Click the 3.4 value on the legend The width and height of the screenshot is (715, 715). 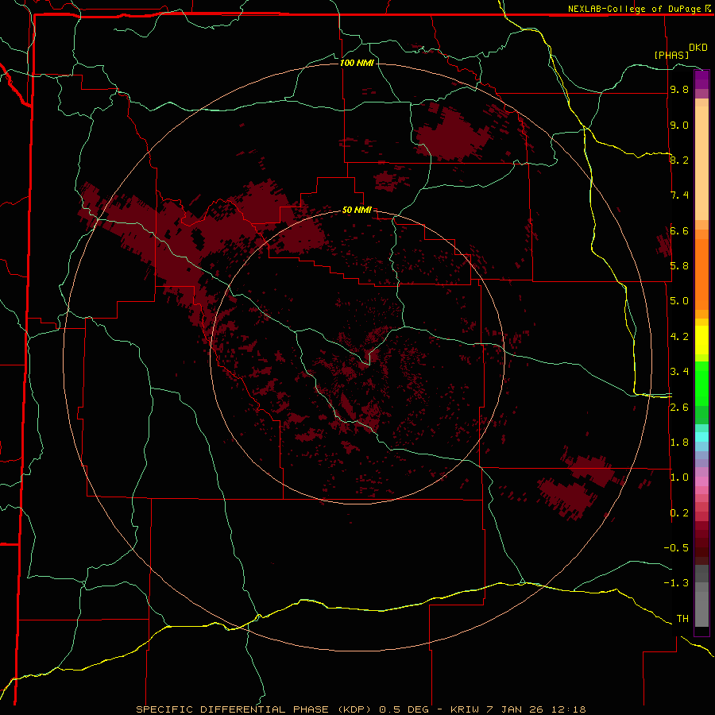point(679,372)
